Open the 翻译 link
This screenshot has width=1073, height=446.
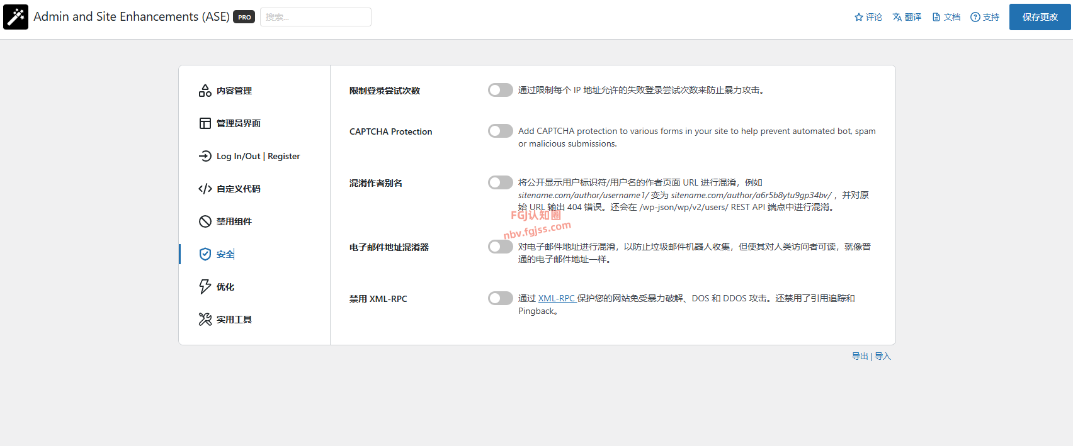[913, 17]
